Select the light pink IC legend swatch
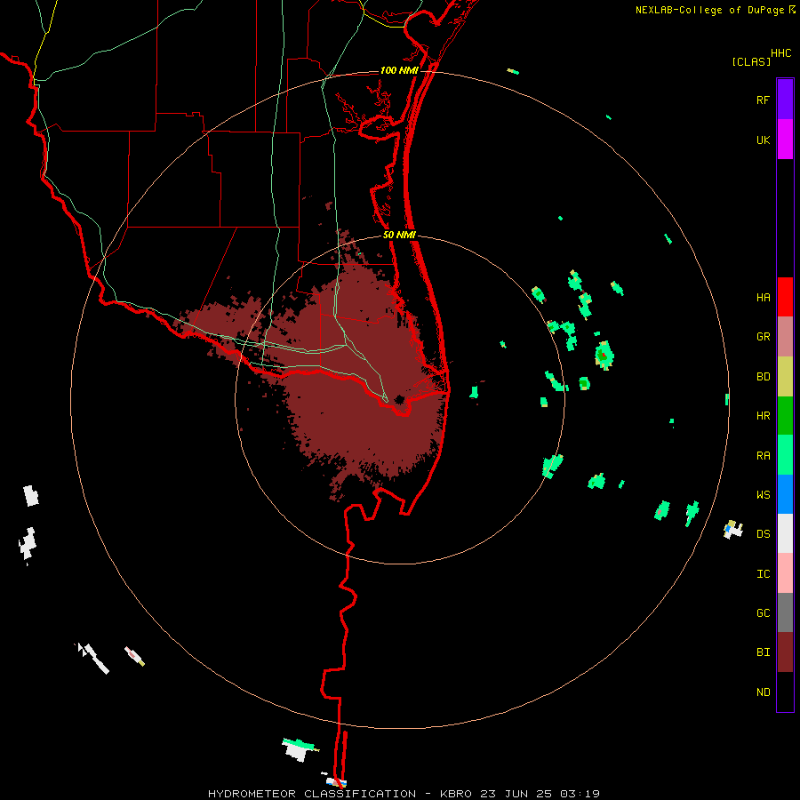Viewport: 800px width, 800px height. 785,573
